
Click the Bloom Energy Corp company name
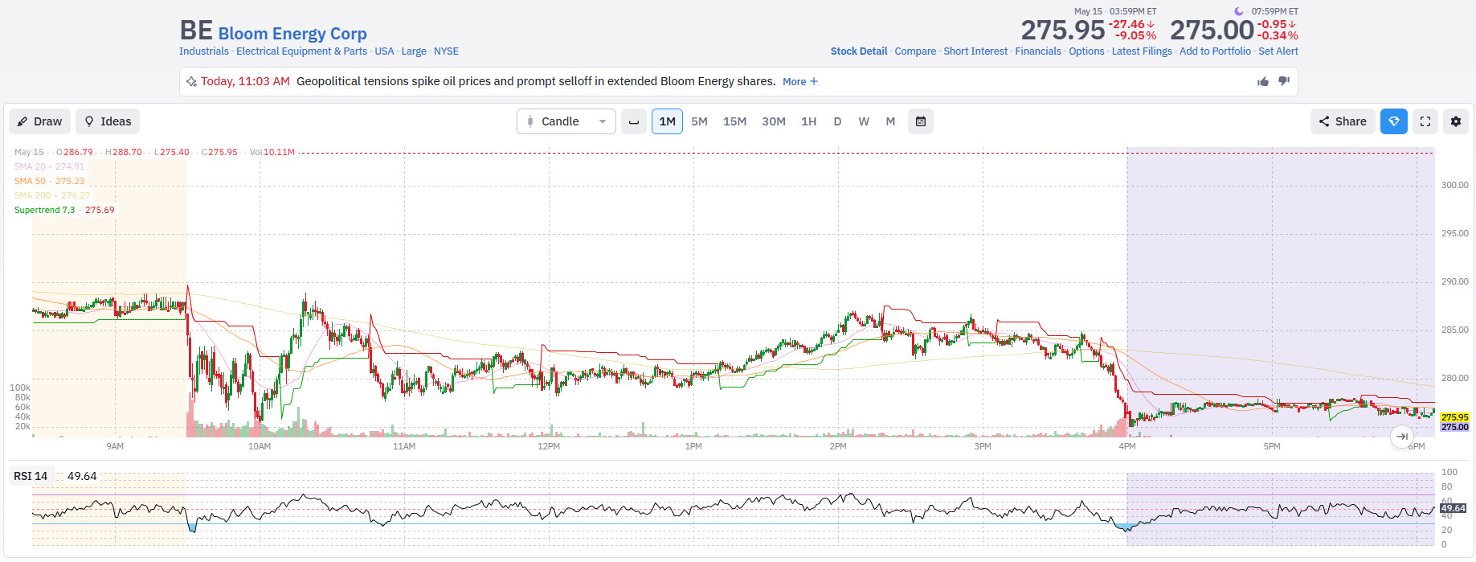click(292, 34)
